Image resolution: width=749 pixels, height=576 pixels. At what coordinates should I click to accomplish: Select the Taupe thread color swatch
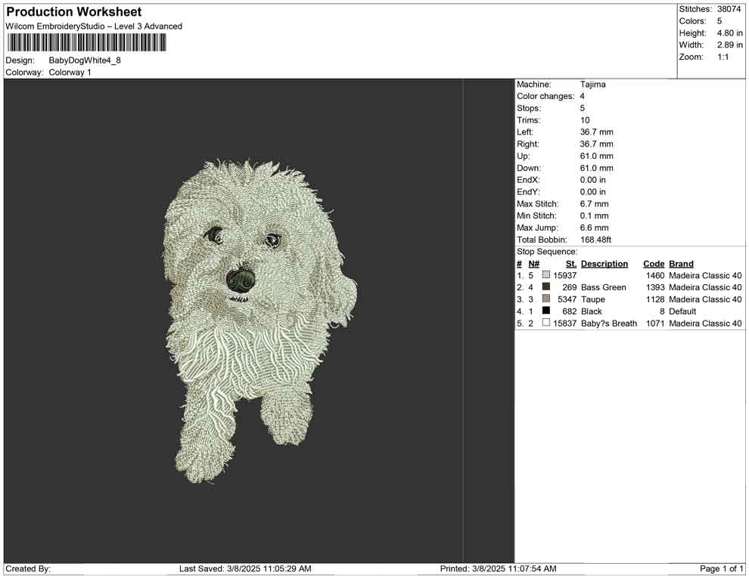click(x=546, y=299)
